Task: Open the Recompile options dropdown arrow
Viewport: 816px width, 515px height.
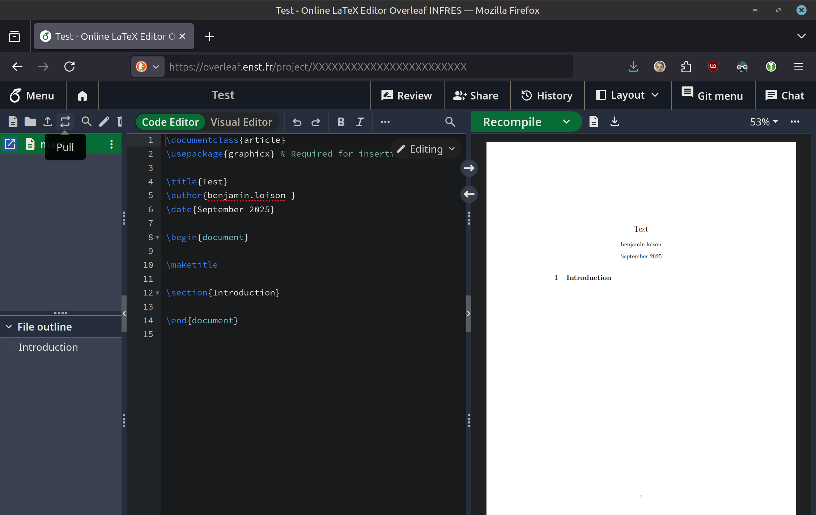Action: click(566, 122)
